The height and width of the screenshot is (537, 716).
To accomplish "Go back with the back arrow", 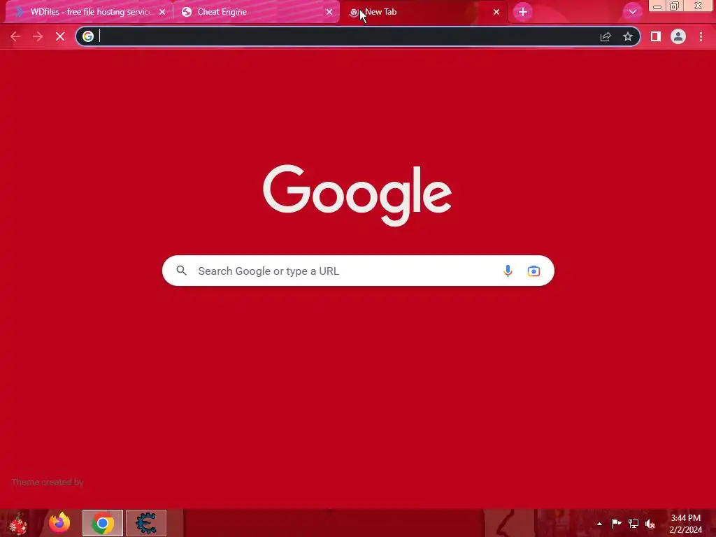I will pos(15,36).
